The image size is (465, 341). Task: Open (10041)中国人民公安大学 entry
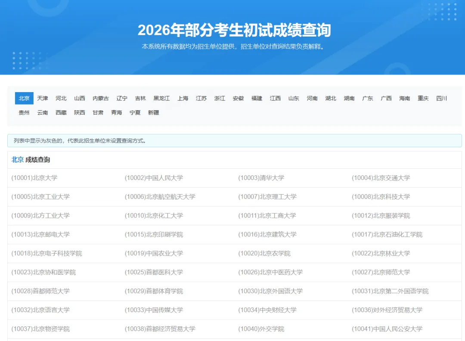387,329
